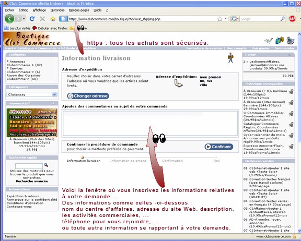Open Services Clubcommerce category

(24, 70)
